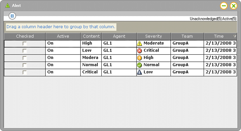Minimize the Alert panel with yellow button
The width and height of the screenshot is (241, 131).
tap(224, 6)
